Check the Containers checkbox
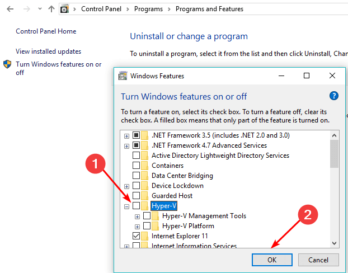Viewport: 348px width, 273px height. coord(136,165)
